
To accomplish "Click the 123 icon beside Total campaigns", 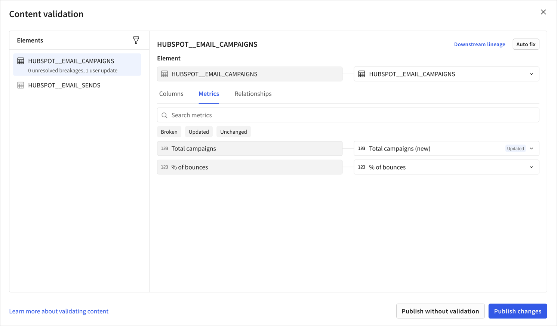I will point(164,148).
